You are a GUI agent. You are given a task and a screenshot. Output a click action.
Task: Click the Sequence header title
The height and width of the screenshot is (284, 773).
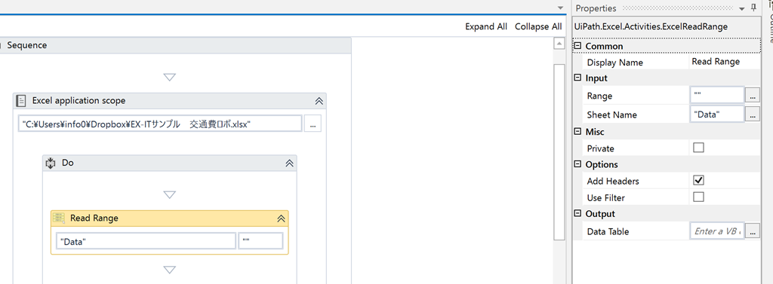[x=27, y=45]
